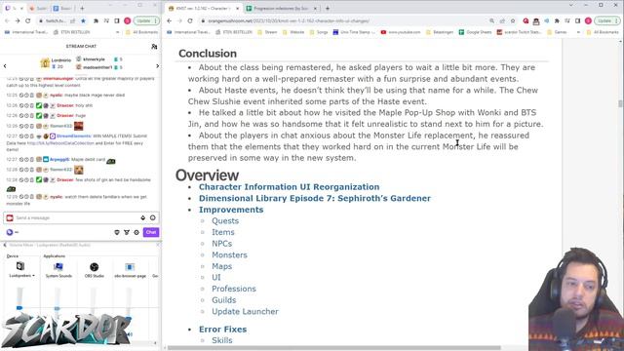The height and width of the screenshot is (351, 624).
Task: Click the System Sounds icon in Volume Mixer
Action: (x=58, y=266)
